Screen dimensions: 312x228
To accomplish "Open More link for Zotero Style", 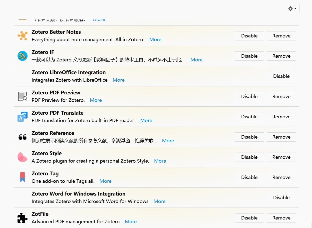I will pos(160,161).
